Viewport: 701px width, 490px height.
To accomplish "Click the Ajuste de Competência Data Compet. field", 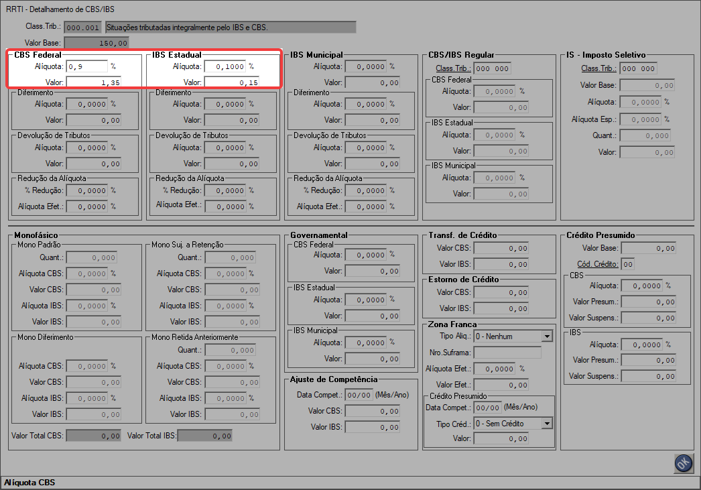I will [x=359, y=395].
